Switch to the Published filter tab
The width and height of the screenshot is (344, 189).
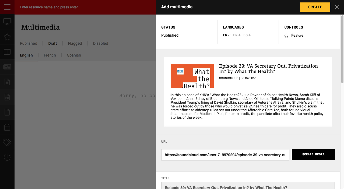[29, 43]
